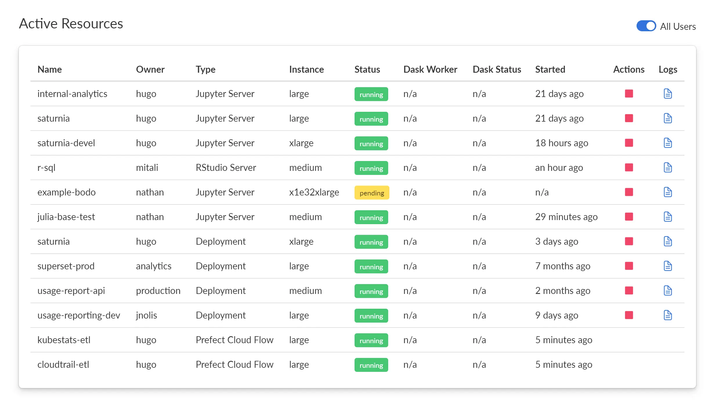Image resolution: width=712 pixels, height=406 pixels.
Task: Open logs for the r-sql RStudio Server
Action: (668, 167)
